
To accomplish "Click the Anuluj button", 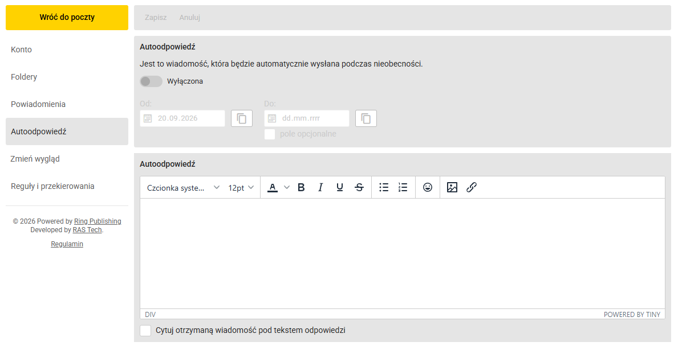I will [189, 18].
